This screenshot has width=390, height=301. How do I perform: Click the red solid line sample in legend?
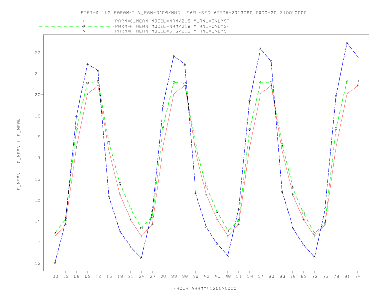pos(76,21)
